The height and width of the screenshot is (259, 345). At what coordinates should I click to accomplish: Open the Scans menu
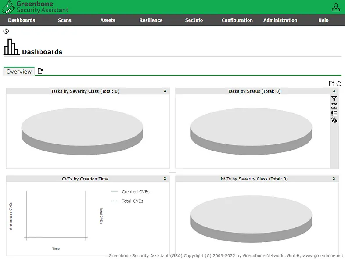pyautogui.click(x=65, y=20)
